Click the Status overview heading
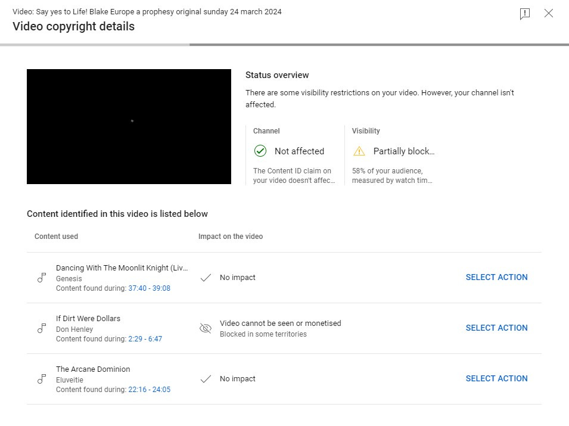Image resolution: width=569 pixels, height=426 pixels. coord(277,75)
